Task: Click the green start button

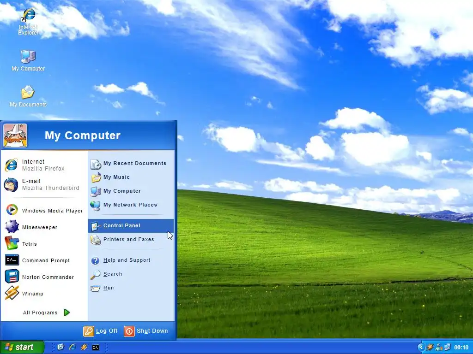Action: 22,347
